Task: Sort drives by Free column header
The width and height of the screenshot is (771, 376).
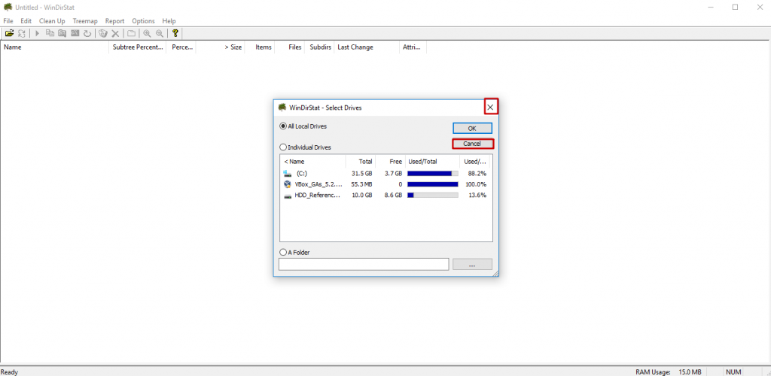Action: click(x=391, y=162)
